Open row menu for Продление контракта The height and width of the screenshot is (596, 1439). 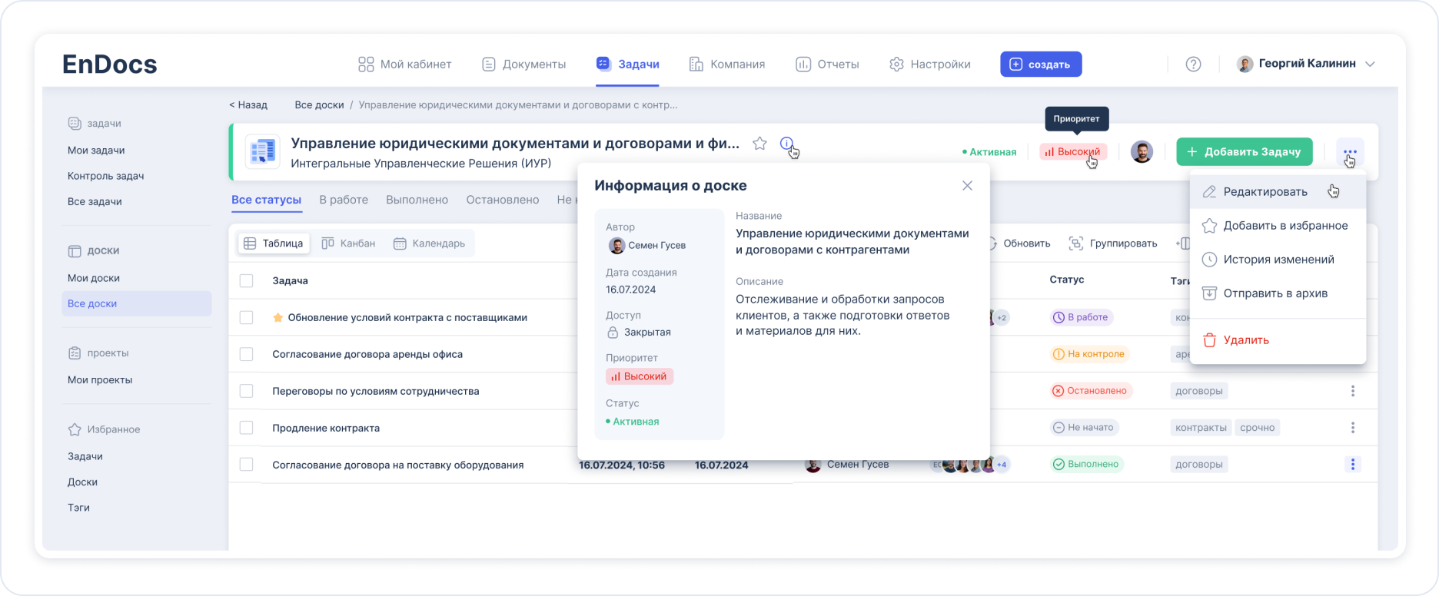click(1353, 428)
